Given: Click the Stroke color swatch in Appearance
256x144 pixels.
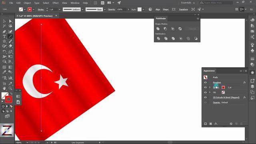Looking at the screenshot, I should click(223, 87).
